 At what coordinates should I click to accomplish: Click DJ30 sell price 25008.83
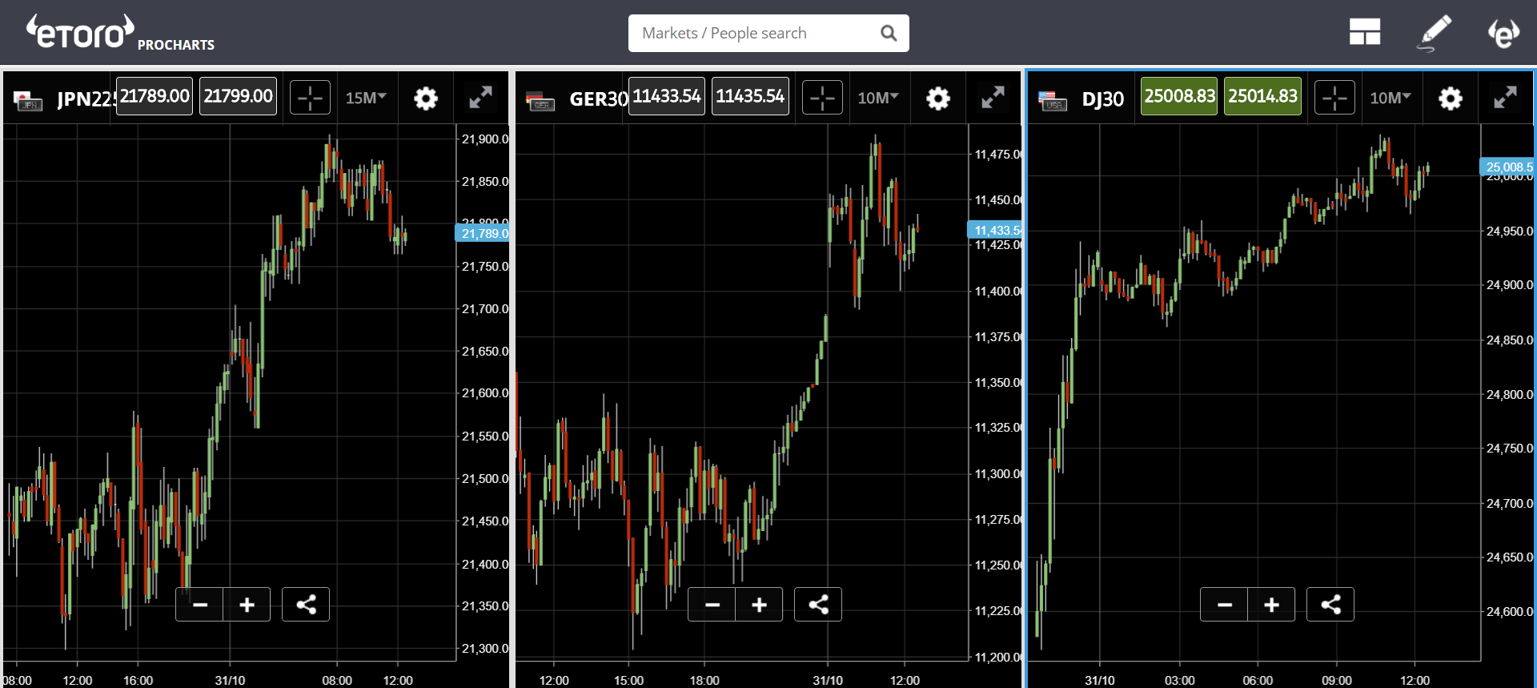pos(1179,96)
